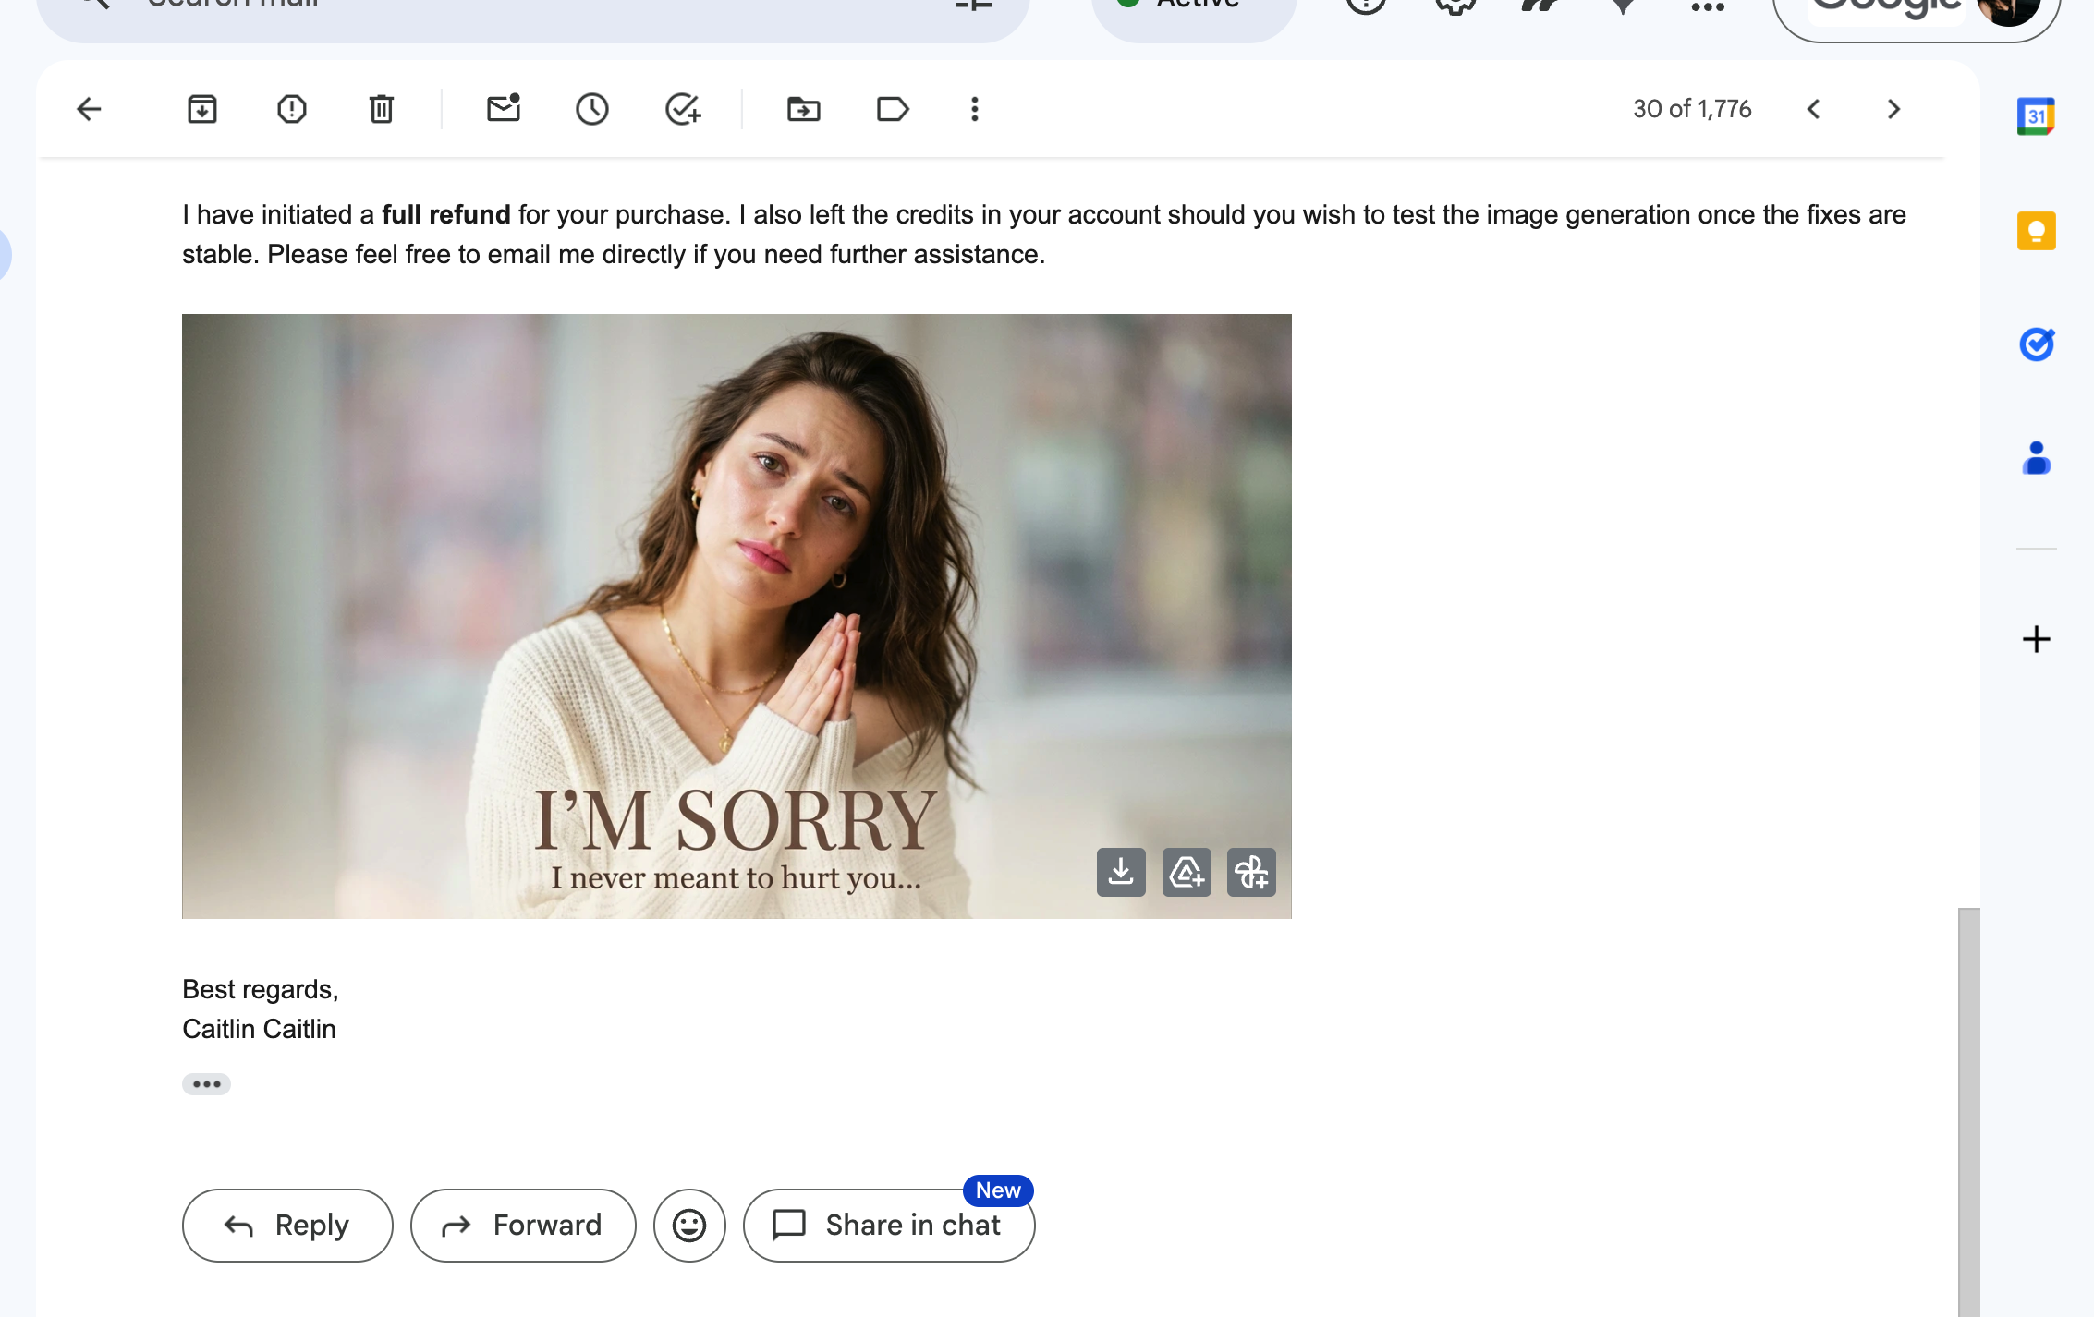The image size is (2094, 1317).
Task: Add this email to Tasks
Action: (x=682, y=109)
